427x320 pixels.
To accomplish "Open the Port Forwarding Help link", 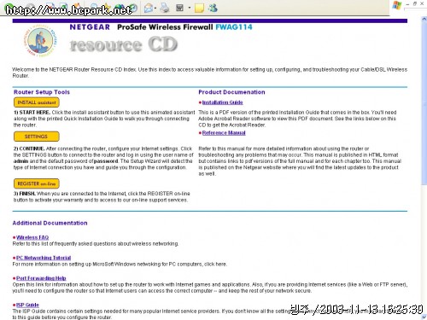I will [x=41, y=278].
